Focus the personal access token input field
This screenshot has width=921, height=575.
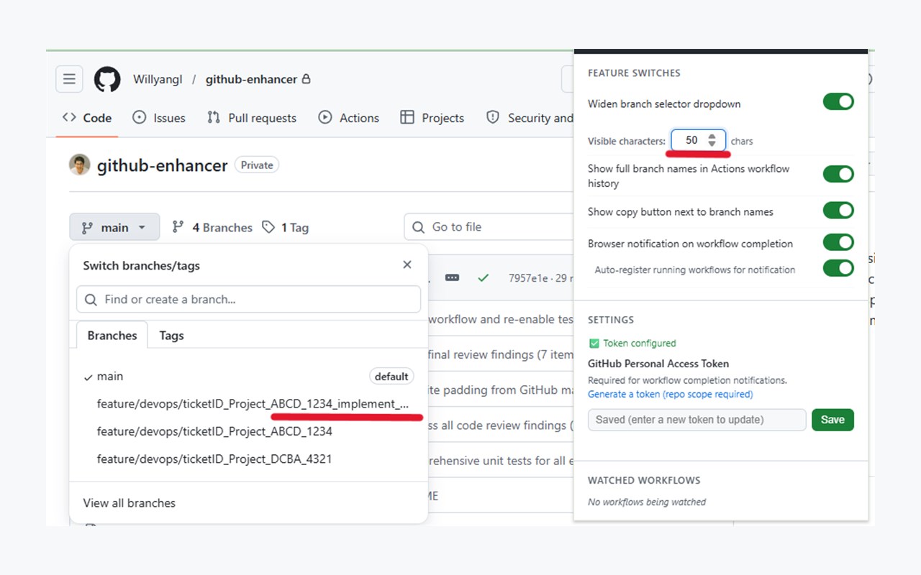[x=697, y=420]
